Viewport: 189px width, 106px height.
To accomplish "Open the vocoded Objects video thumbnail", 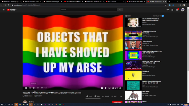I will tap(133, 85).
